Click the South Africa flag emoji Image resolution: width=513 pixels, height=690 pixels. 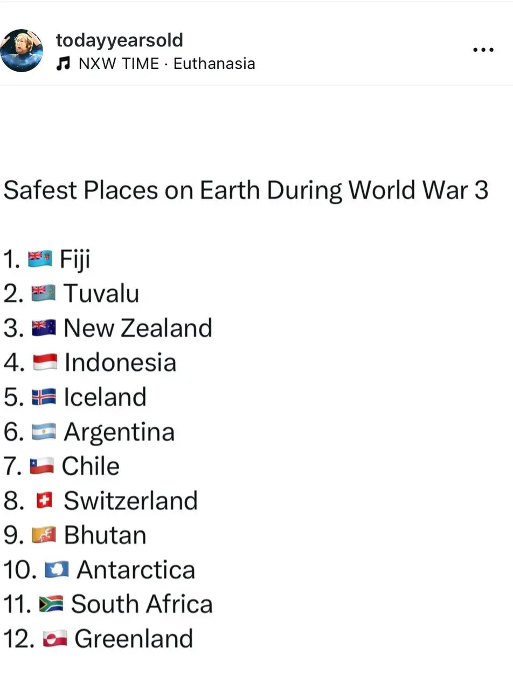pos(51,604)
